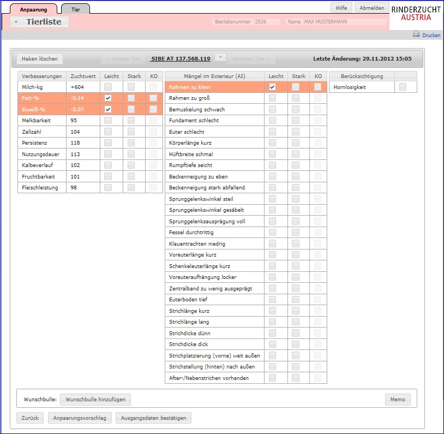Check Stark for Strichlänge lang
Viewport: 444px width, 434px height.
tap(296, 322)
